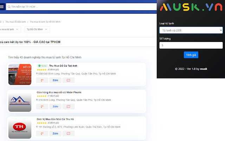The width and height of the screenshot is (225, 141).
Task: Open 'Thu mua tủ lạnh Tp Hồ Chí Minh' breadcrumb
Action: tap(45, 22)
